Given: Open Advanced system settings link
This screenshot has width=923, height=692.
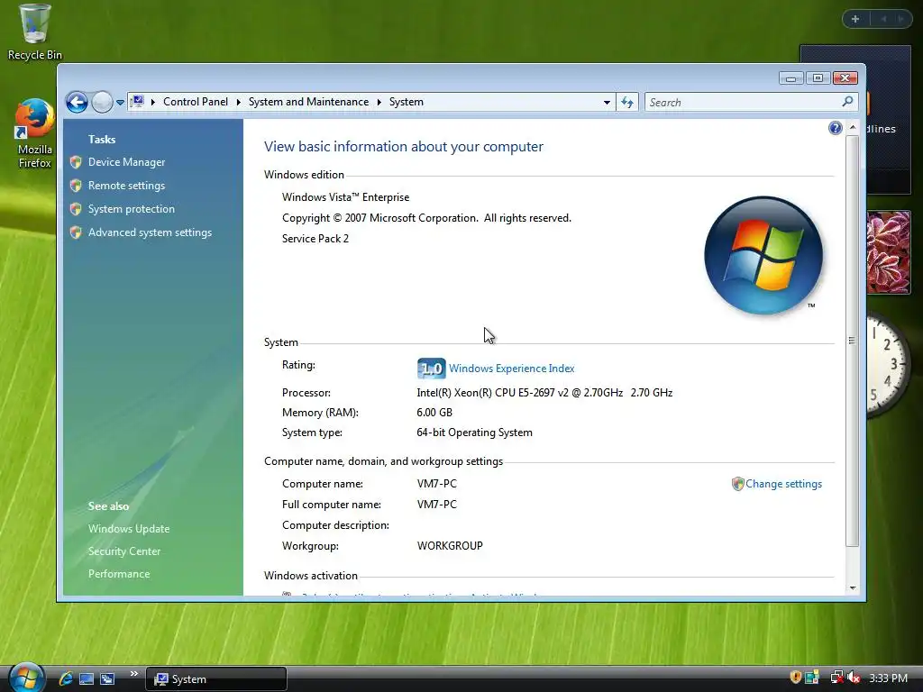Looking at the screenshot, I should 151,232.
